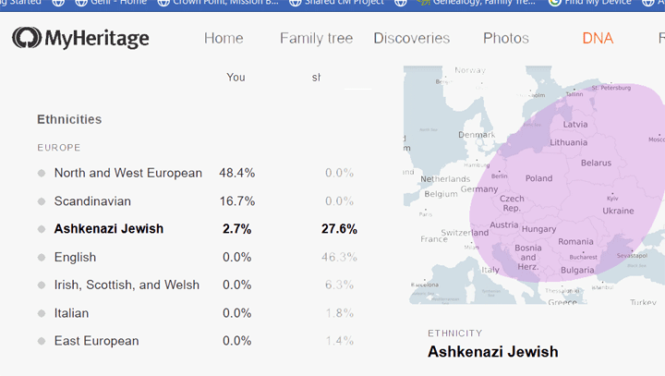Open the Home menu item
Screen dimensions: 665x376
(x=224, y=38)
